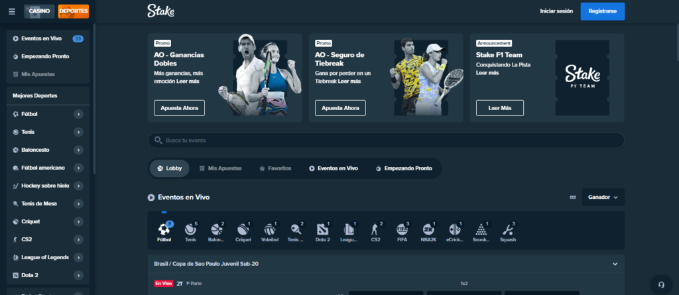Collapse Brasil Copa de Sao Paulo section
The height and width of the screenshot is (295, 679).
point(615,264)
